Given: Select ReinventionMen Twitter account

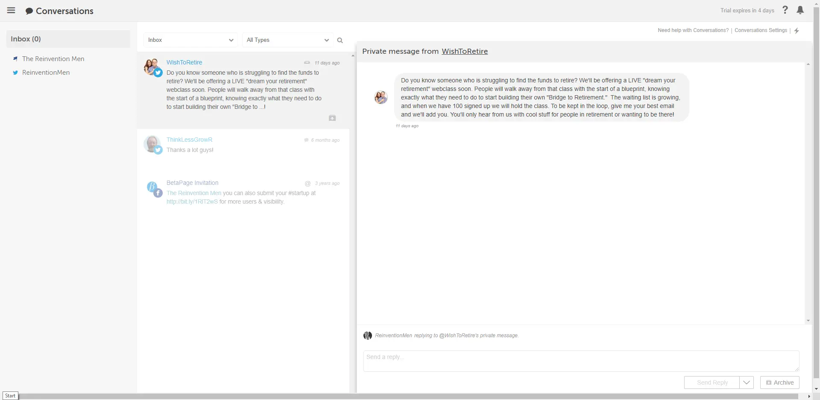Looking at the screenshot, I should (46, 73).
